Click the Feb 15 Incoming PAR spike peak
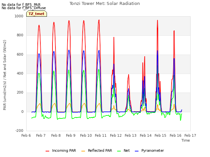The width and height of the screenshot is (210, 157). coord(157,20)
